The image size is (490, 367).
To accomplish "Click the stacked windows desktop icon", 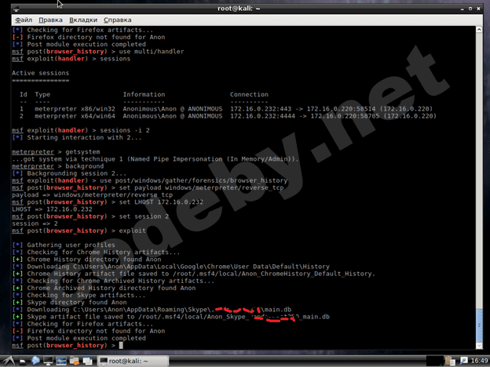I will tap(87, 361).
